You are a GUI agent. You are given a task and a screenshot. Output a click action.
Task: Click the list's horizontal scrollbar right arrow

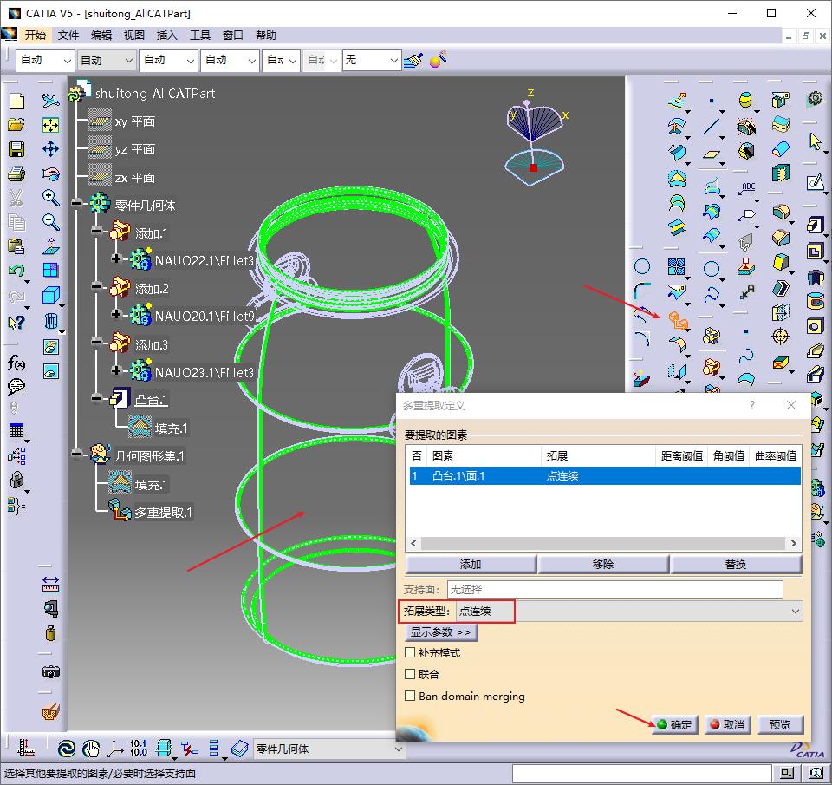[794, 543]
